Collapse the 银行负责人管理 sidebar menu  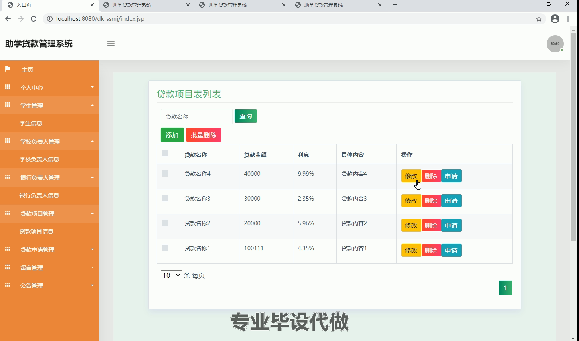point(50,177)
